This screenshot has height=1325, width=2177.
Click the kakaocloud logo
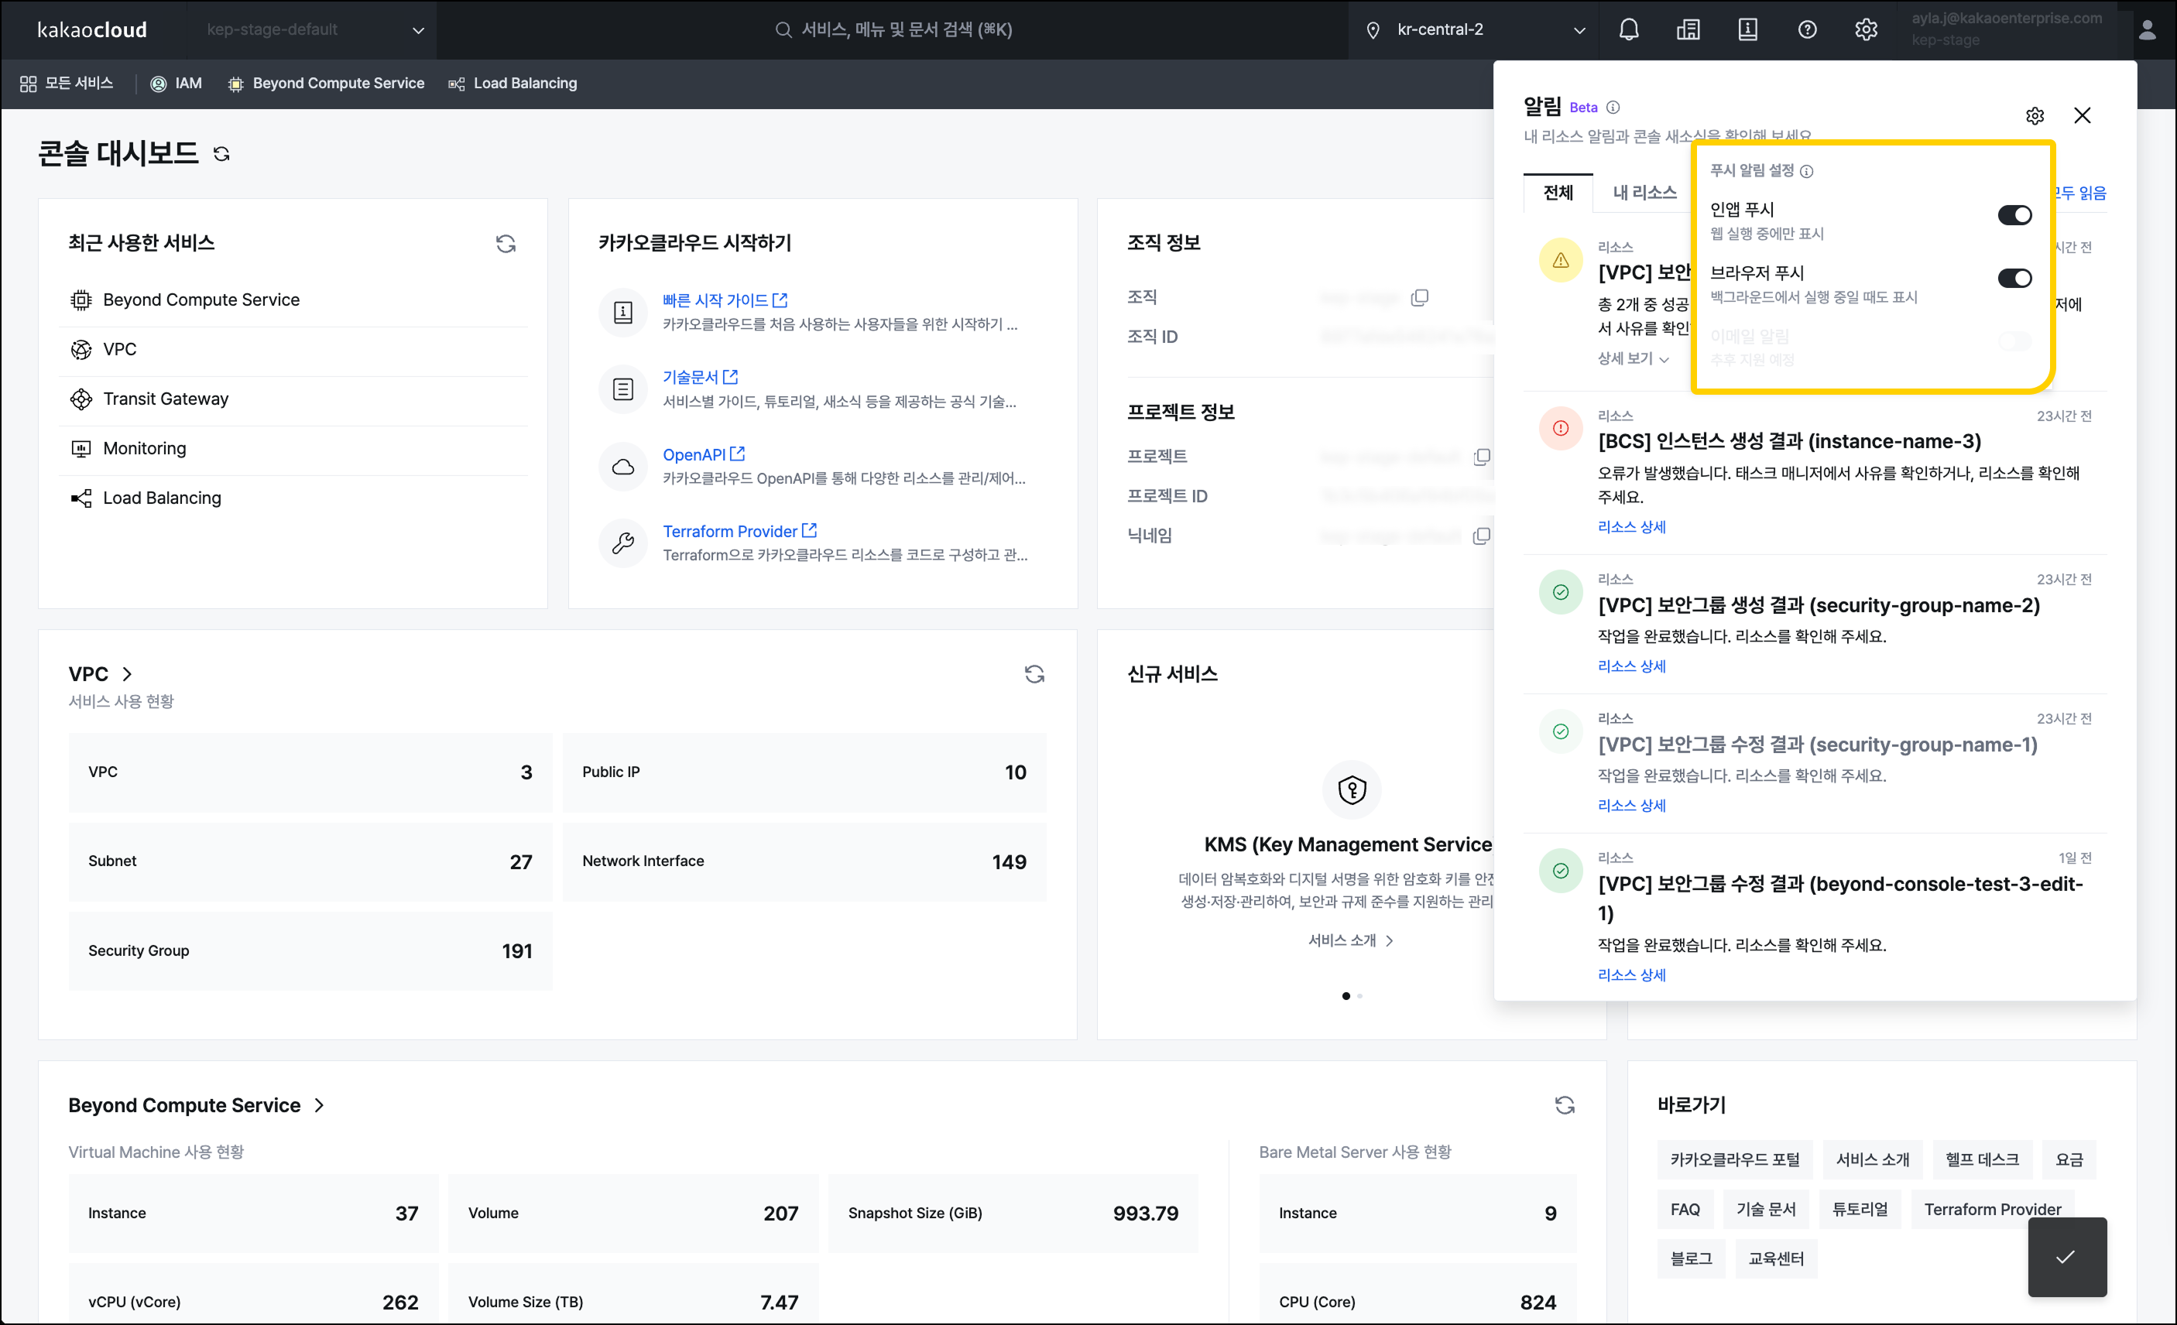92,29
